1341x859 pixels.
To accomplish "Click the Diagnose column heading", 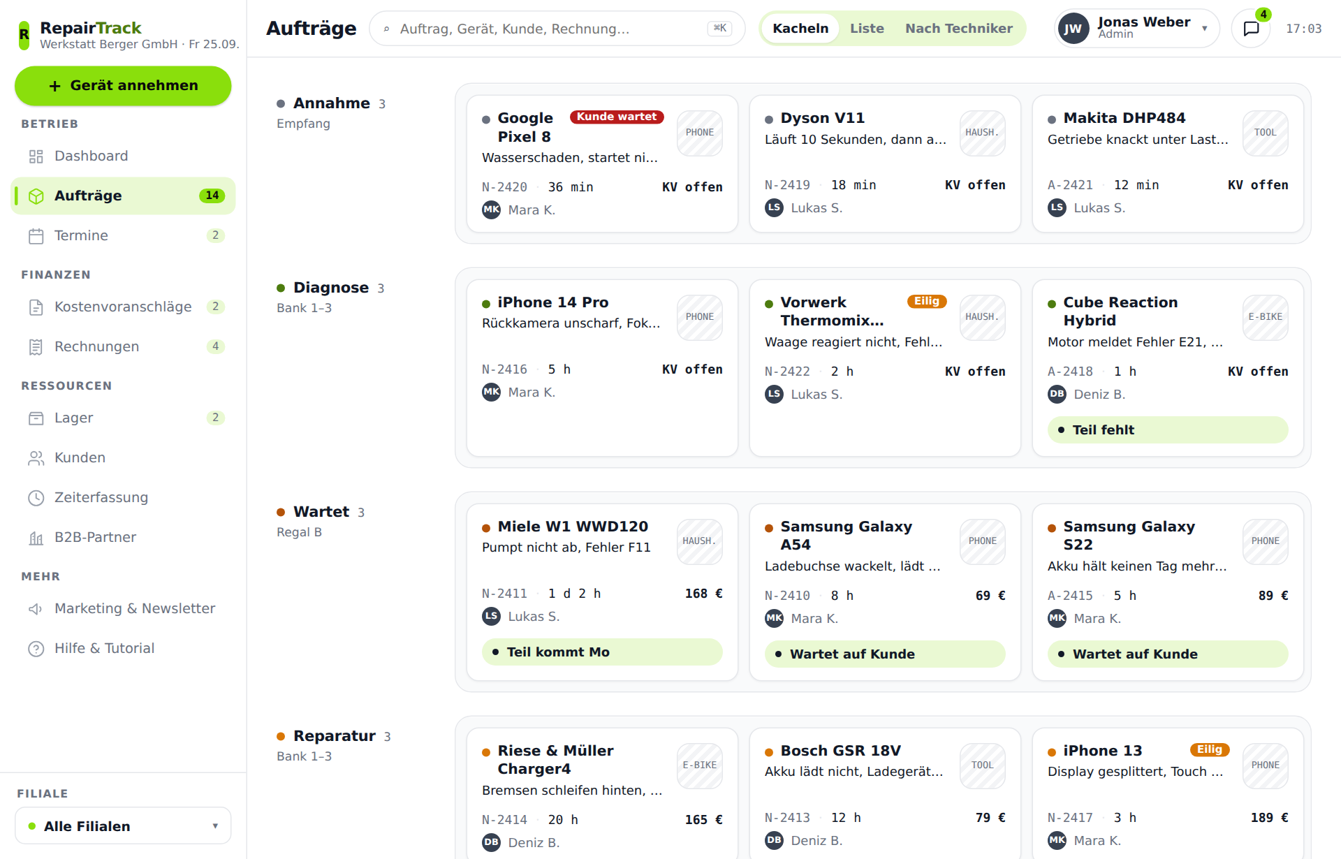I will pos(330,288).
